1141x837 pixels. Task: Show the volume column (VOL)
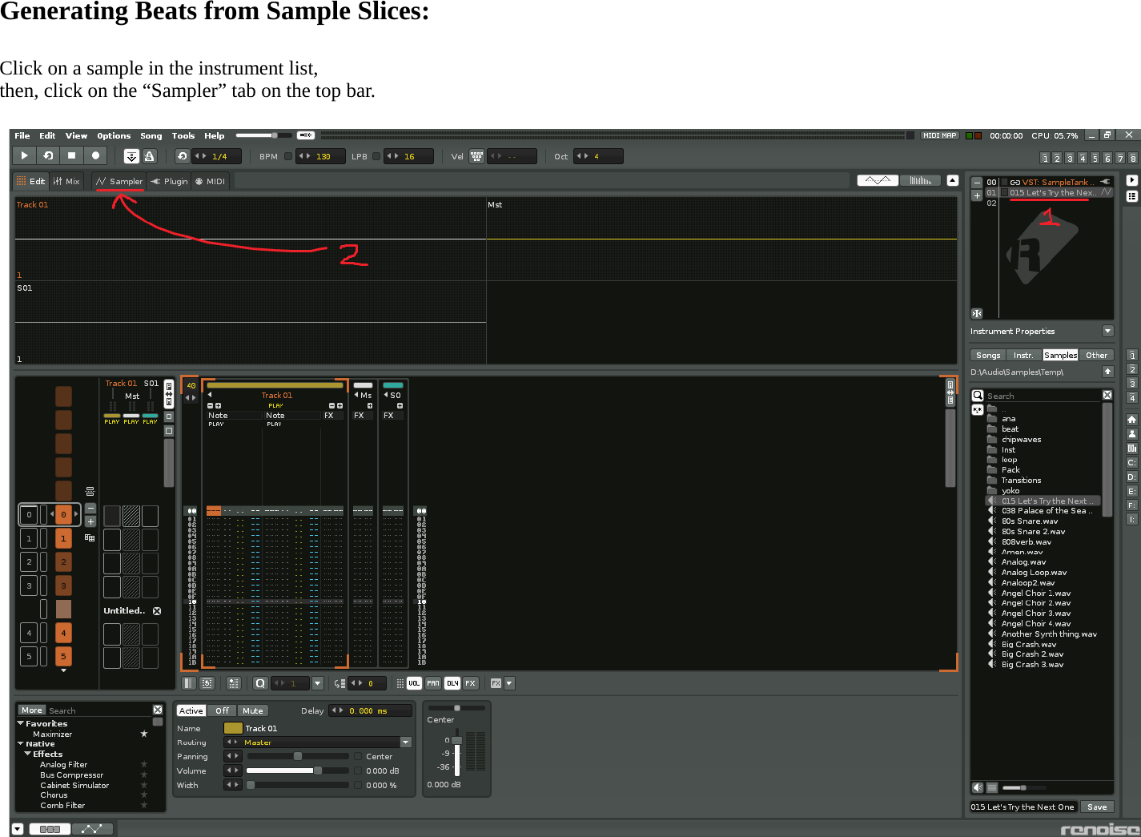tap(414, 683)
